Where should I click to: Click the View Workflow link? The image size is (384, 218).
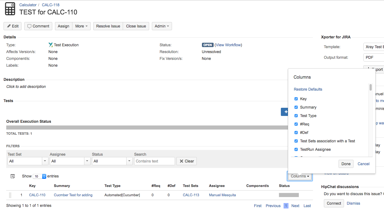pyautogui.click(x=228, y=45)
